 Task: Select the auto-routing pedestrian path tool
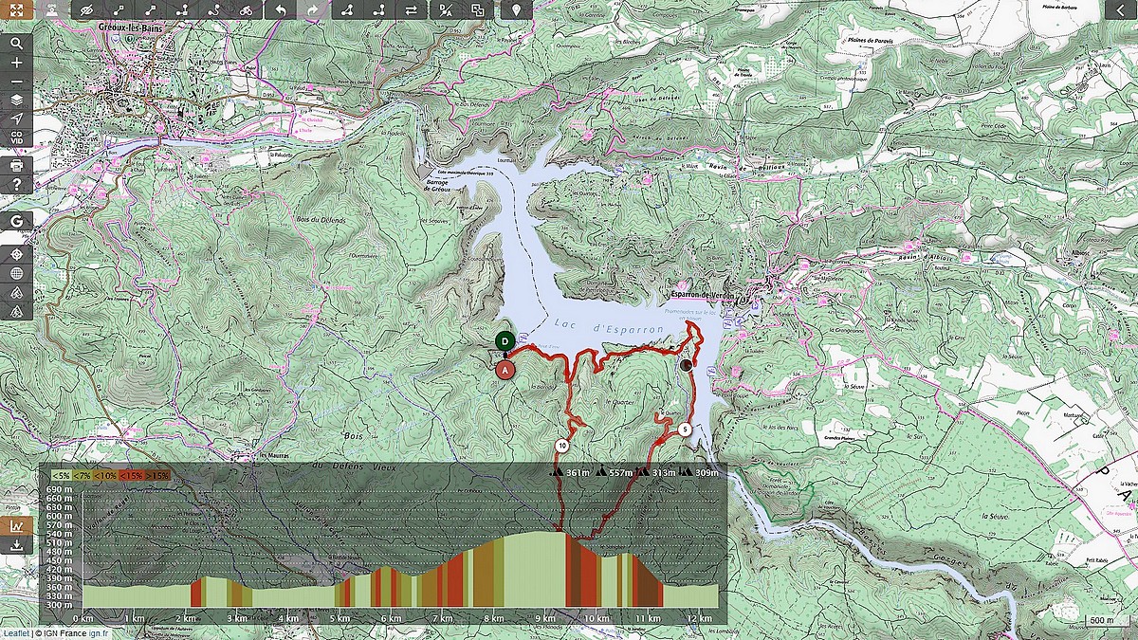pos(182,10)
